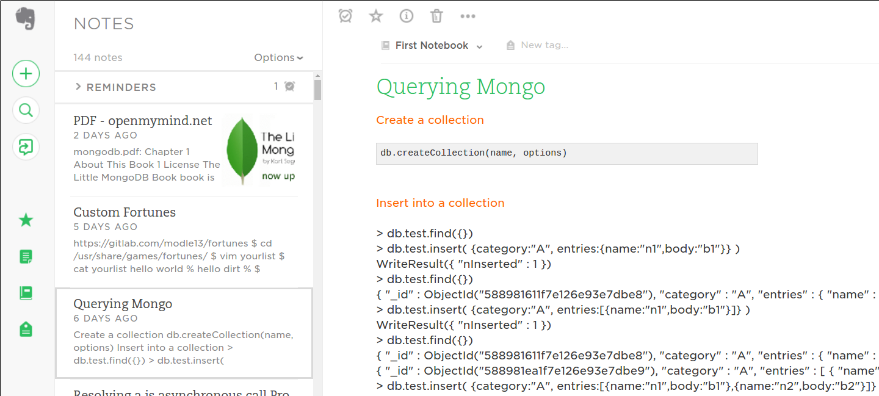Viewport: 879px width, 396px height.
Task: Open Shortcuts star in sidebar
Action: point(26,220)
